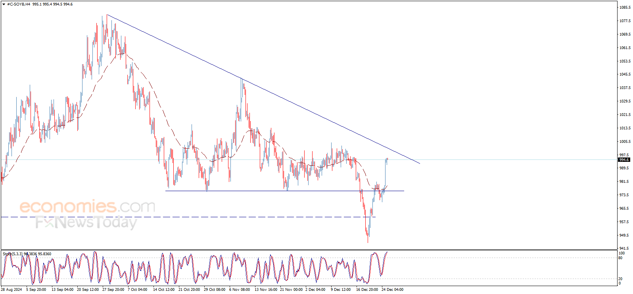Image resolution: width=633 pixels, height=294 pixels.
Task: Click the 1045.5 price axis label
Action: tap(625, 74)
